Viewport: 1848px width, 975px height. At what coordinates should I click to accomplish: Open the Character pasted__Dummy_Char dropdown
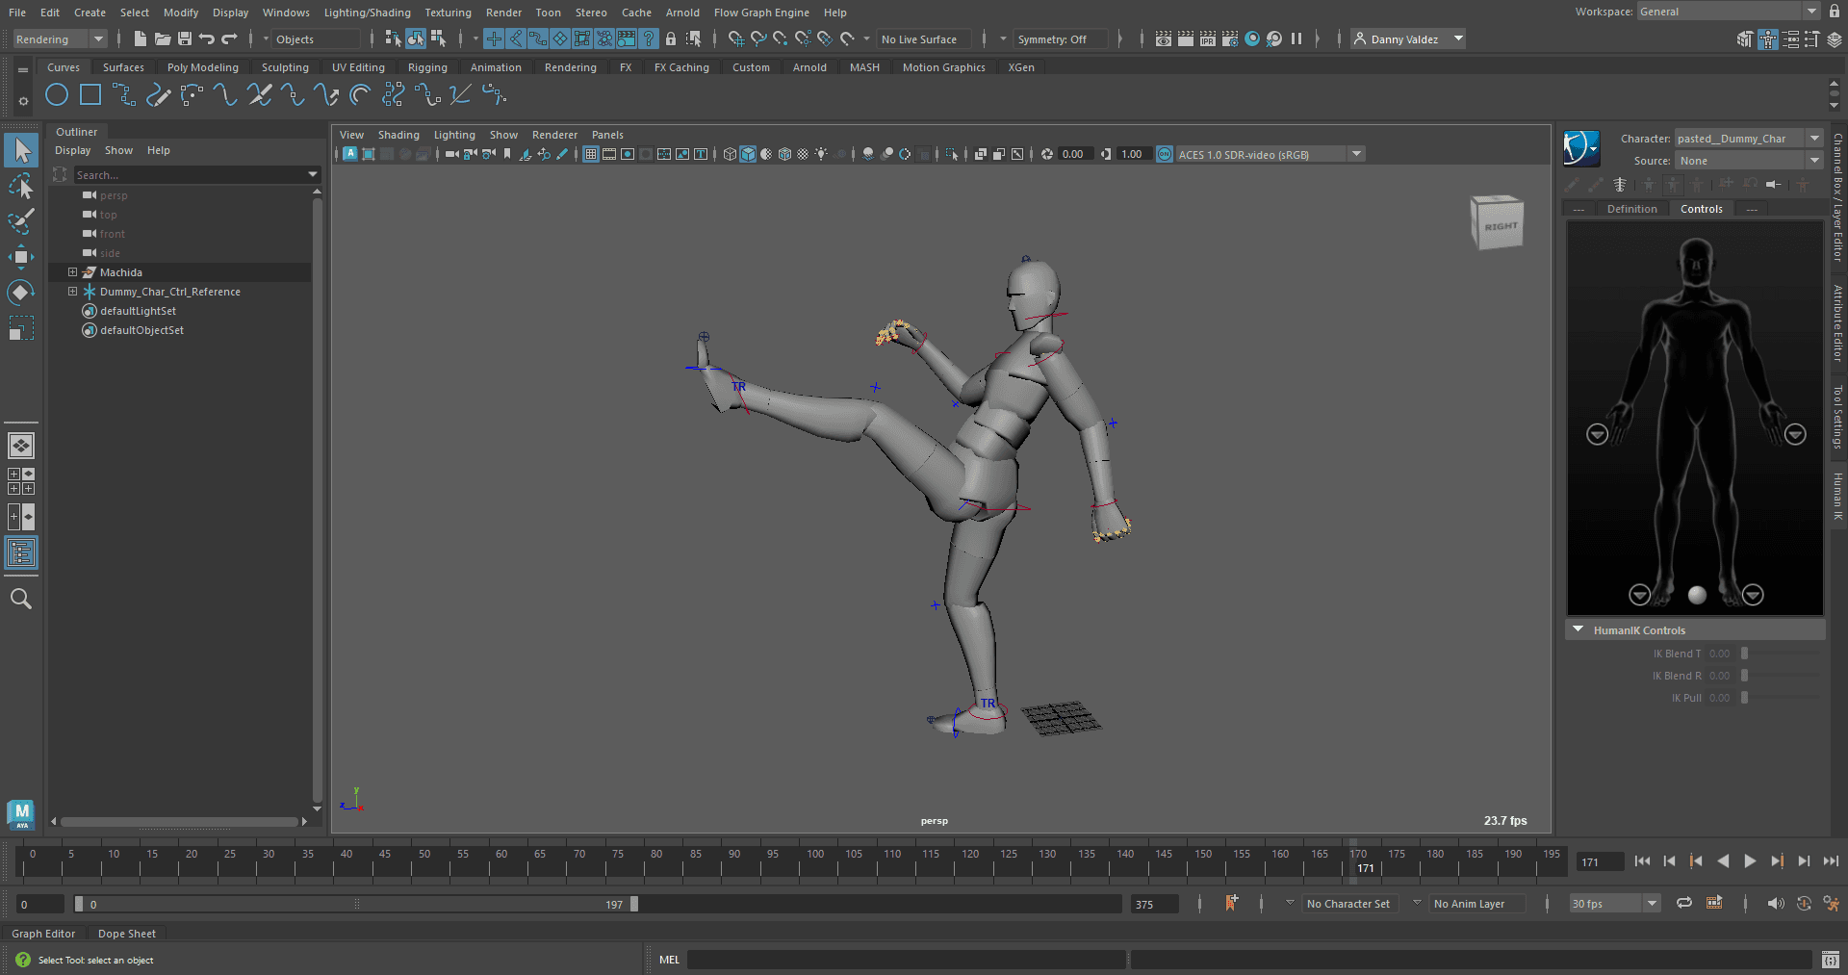1748,139
